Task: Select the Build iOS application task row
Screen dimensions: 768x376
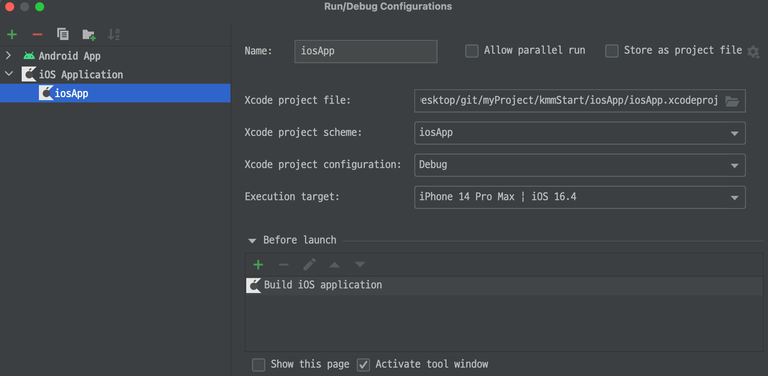Action: (504, 286)
